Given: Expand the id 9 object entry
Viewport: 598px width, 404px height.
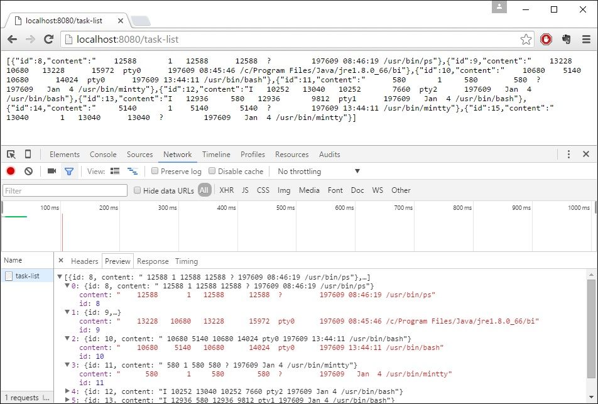Looking at the screenshot, I should [68, 312].
